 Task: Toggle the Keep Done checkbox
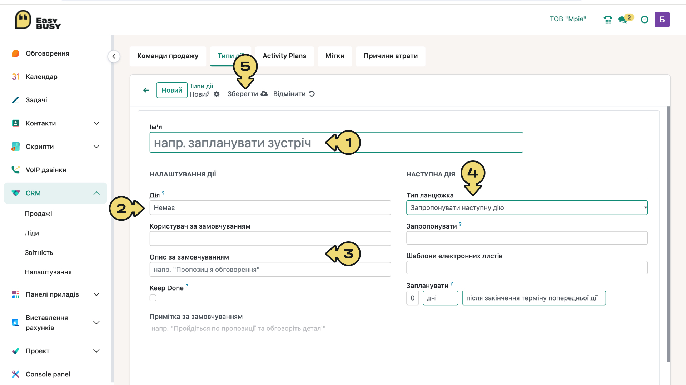(x=153, y=298)
